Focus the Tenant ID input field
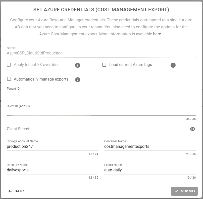Screen dimensions: 203x199 click(x=100, y=94)
